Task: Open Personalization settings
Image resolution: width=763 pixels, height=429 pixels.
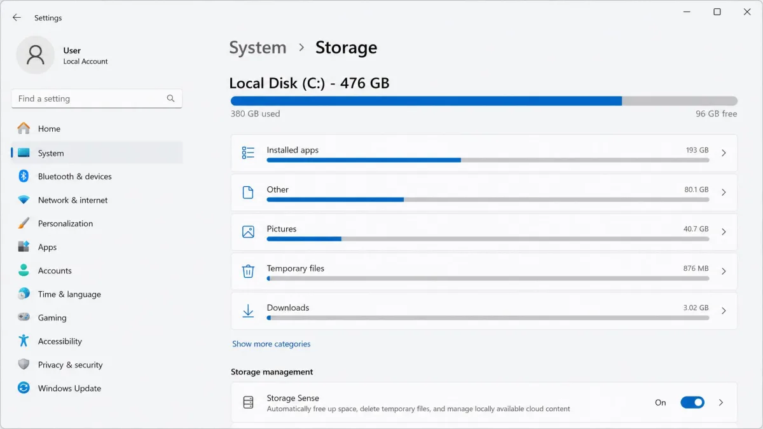Action: (x=97, y=224)
